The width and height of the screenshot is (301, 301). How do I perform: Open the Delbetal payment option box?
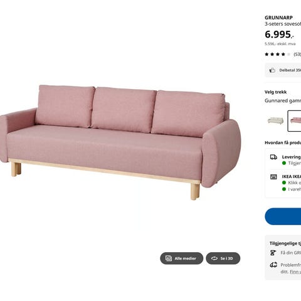(283, 70)
